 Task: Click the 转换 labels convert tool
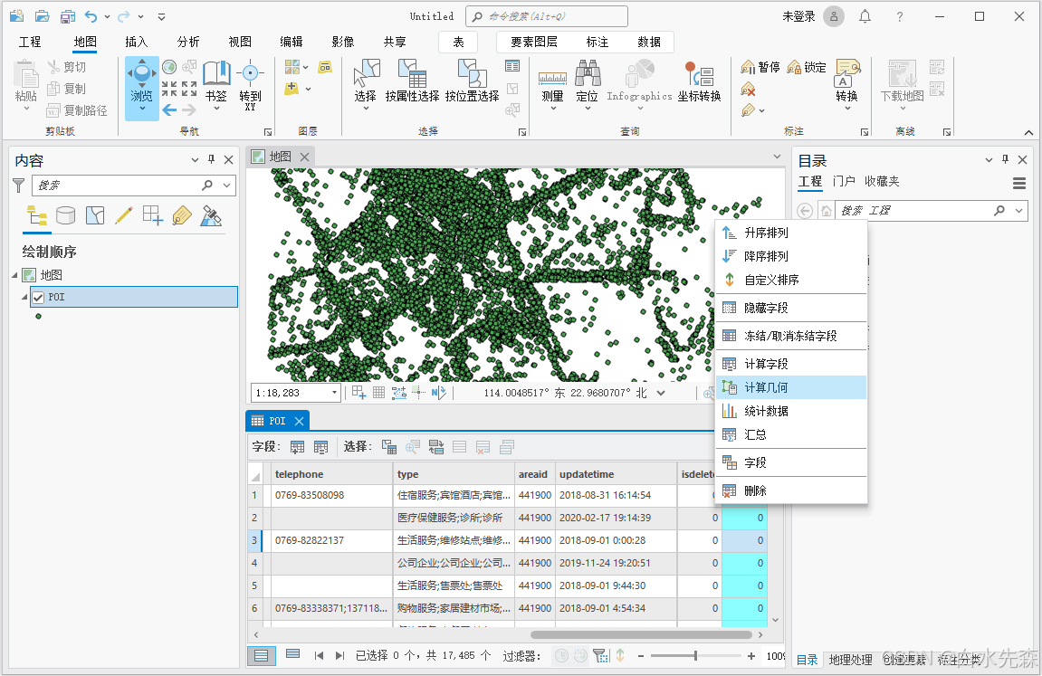[x=846, y=83]
